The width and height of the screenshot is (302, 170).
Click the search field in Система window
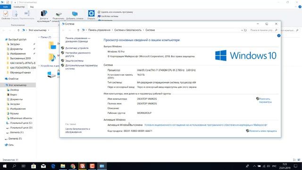coord(263,30)
